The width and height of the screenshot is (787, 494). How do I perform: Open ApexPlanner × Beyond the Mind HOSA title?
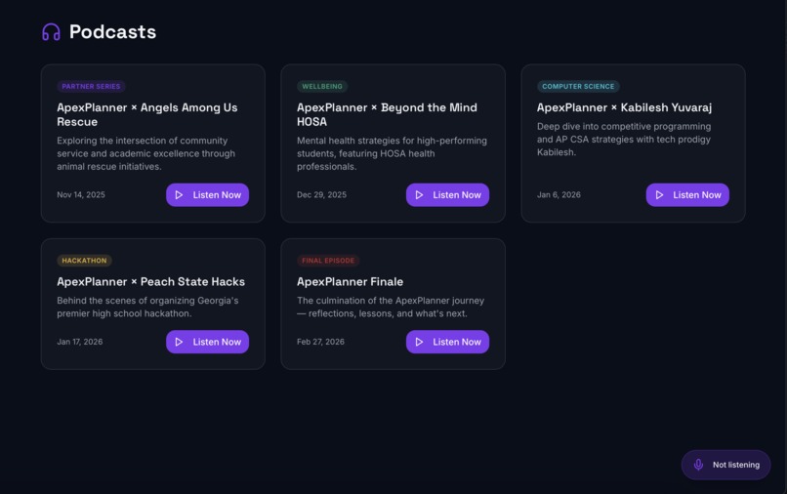point(387,114)
